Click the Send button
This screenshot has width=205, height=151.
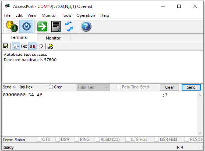tap(191, 87)
